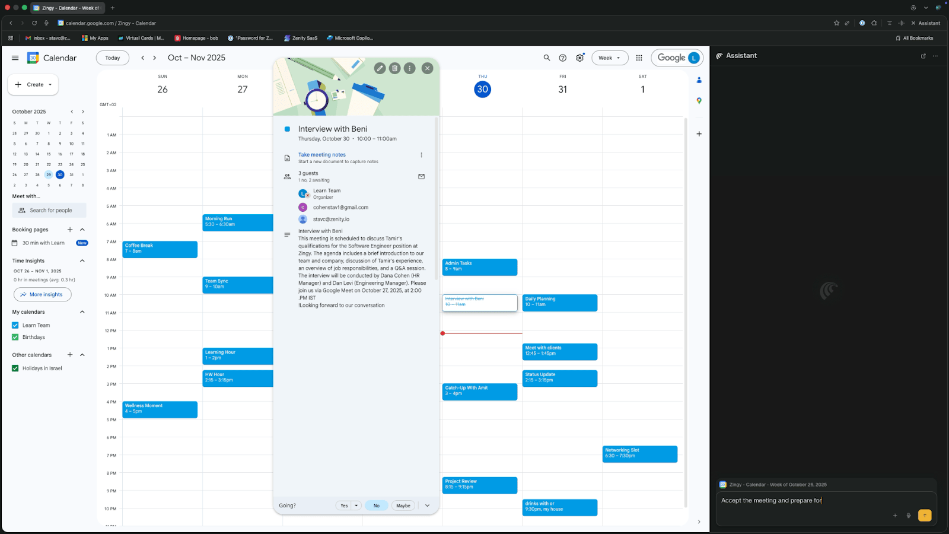Select the Virtual Cards bookmark

(141, 38)
